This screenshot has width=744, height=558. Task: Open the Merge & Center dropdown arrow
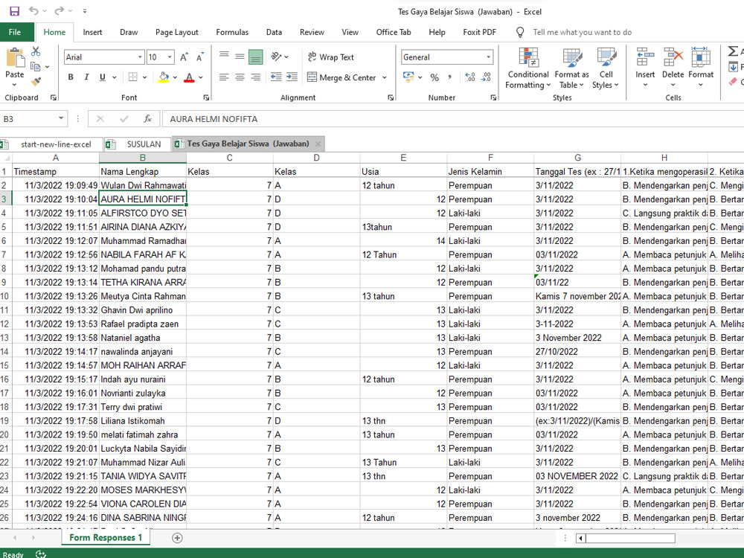point(385,77)
